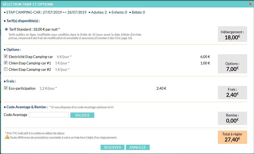The height and width of the screenshot is (154, 254).
Task: Click the ETAP CAMPING-CAR date summary line
Action: 45,12
